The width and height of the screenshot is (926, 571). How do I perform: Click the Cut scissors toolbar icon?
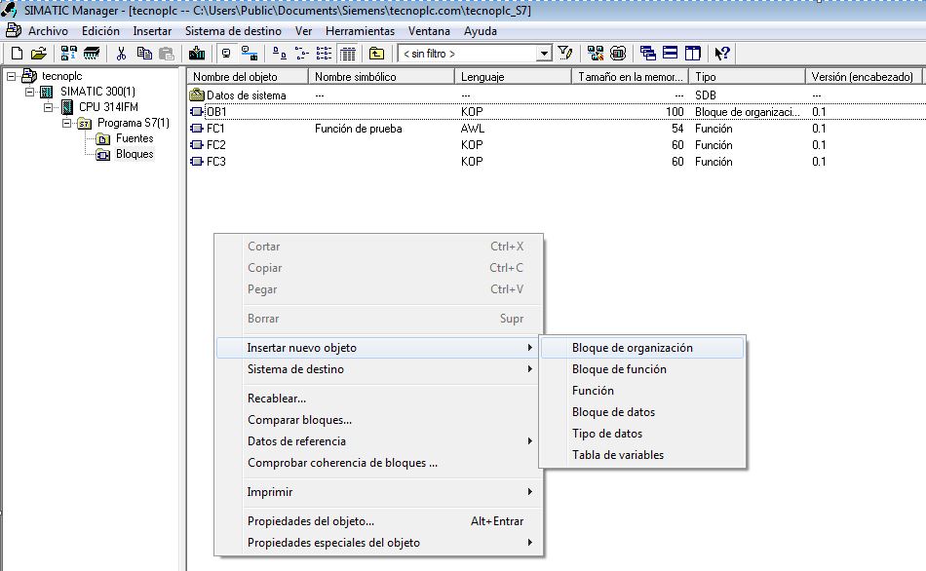pyautogui.click(x=123, y=53)
